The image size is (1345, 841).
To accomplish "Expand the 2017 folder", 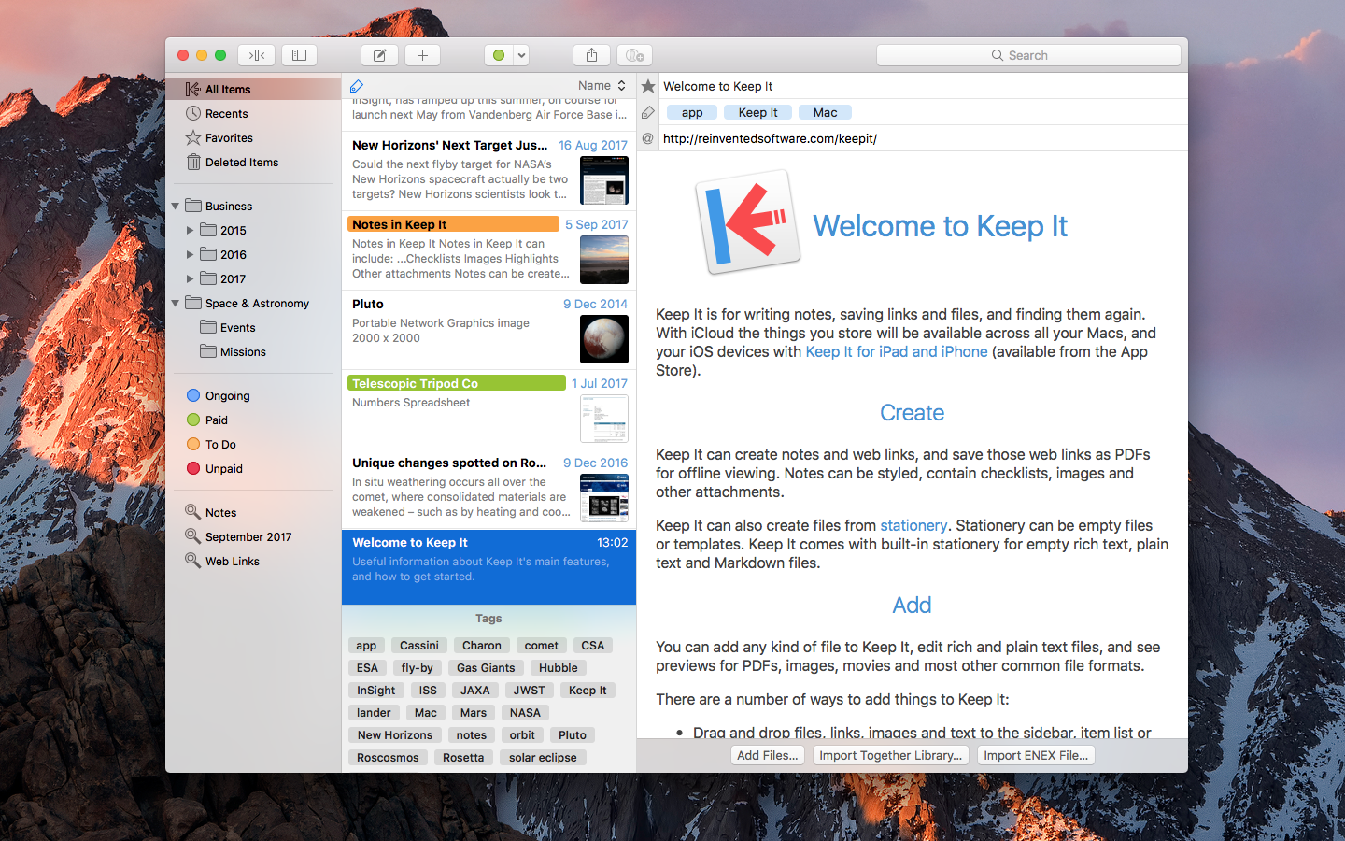I will [x=190, y=278].
